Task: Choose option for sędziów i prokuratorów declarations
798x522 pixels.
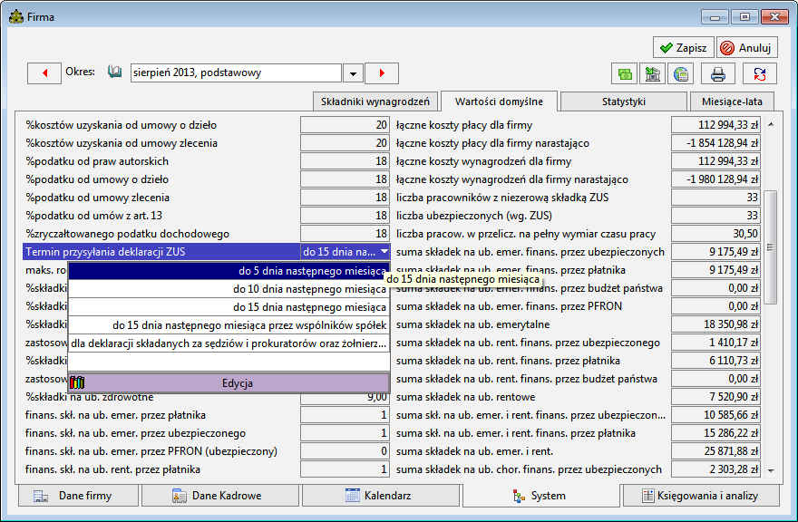Action: tap(229, 343)
